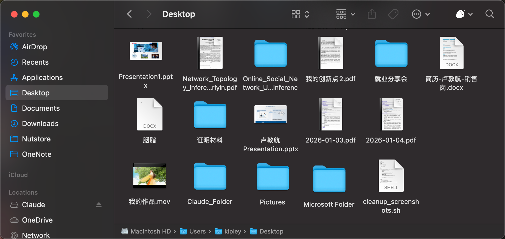Select Applications in the sidebar
The image size is (505, 239).
coord(42,78)
